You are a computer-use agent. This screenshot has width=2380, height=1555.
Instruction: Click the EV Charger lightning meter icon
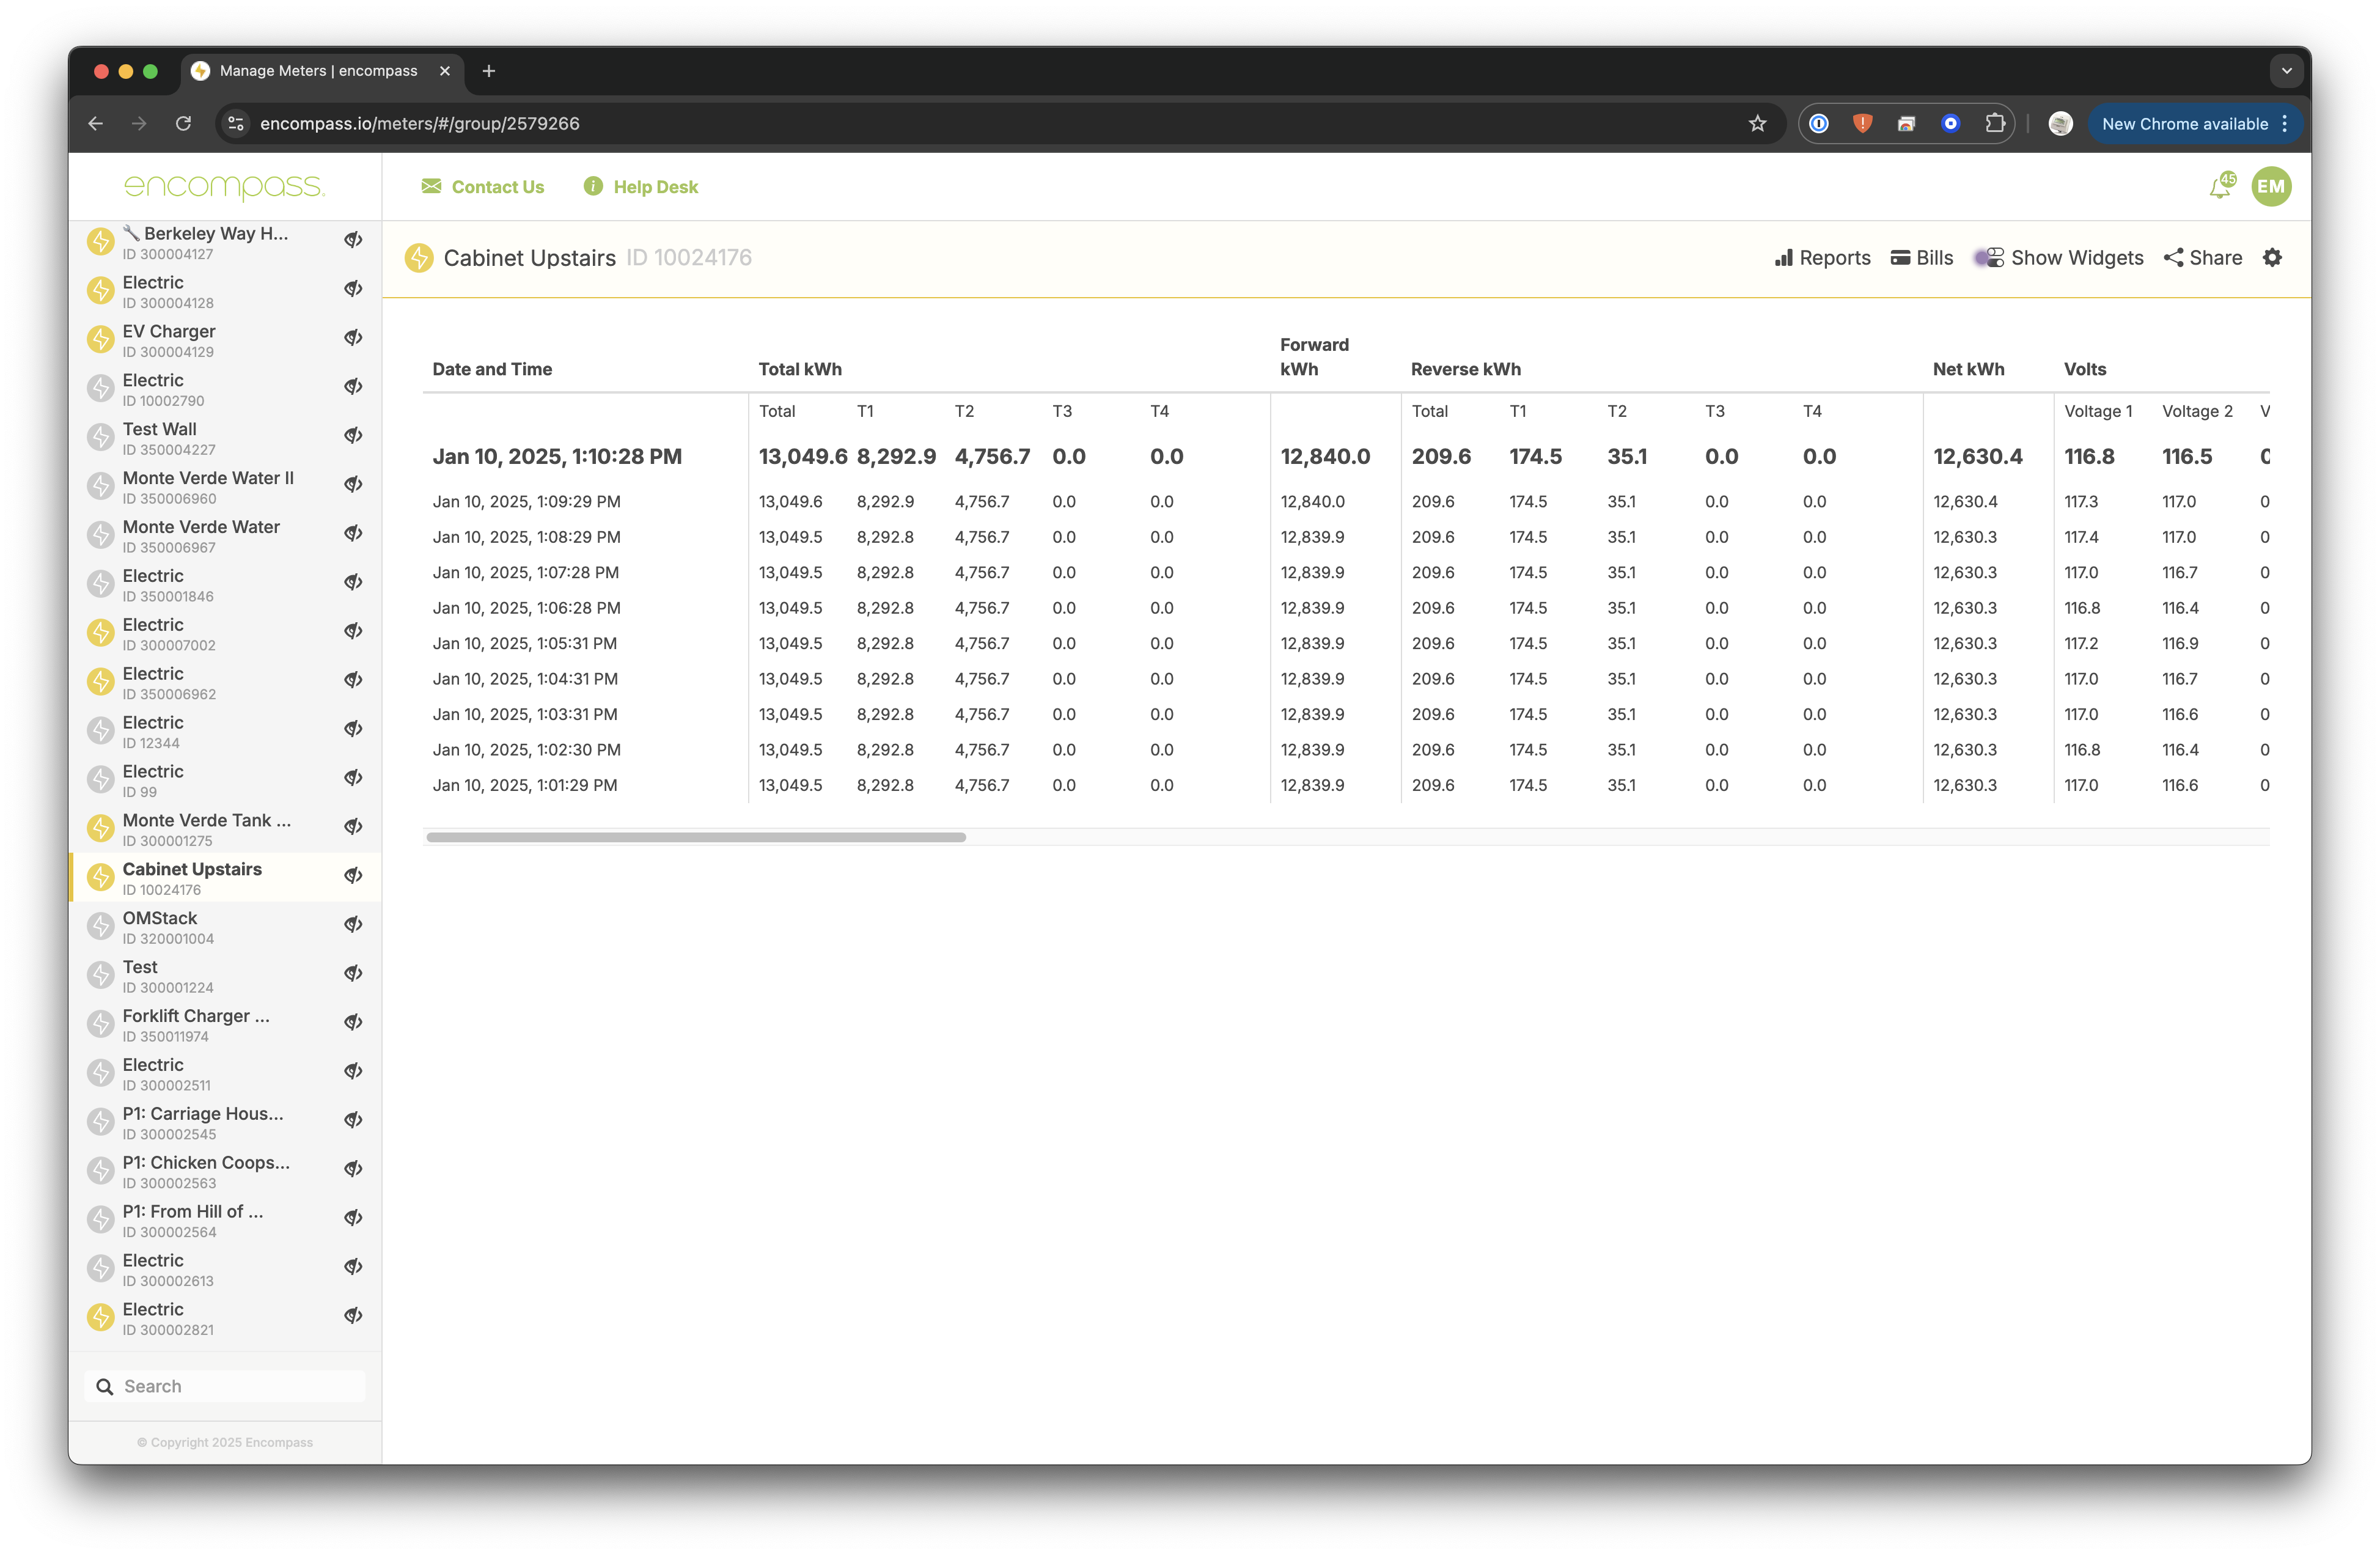coord(100,339)
